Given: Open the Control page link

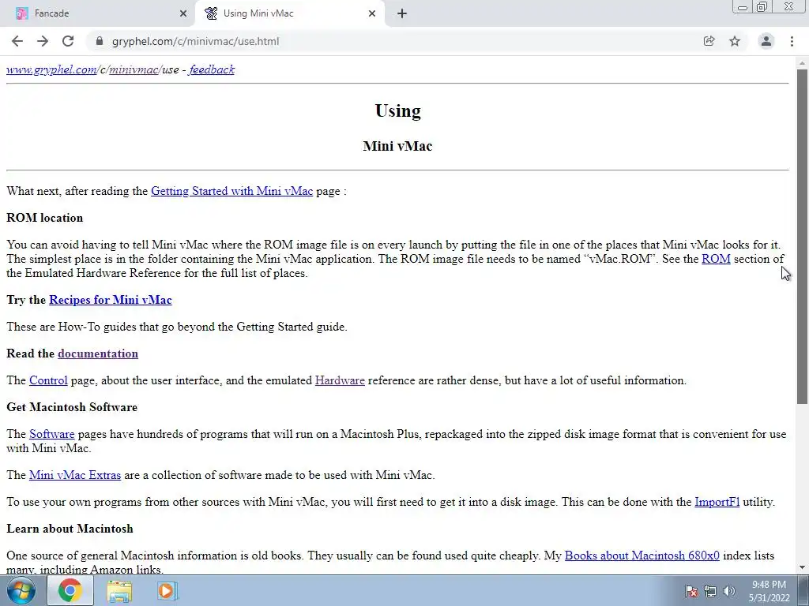Looking at the screenshot, I should (x=48, y=380).
